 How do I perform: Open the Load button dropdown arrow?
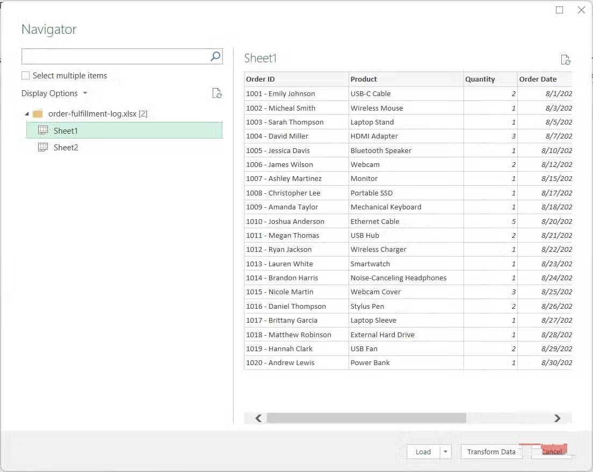(x=445, y=452)
